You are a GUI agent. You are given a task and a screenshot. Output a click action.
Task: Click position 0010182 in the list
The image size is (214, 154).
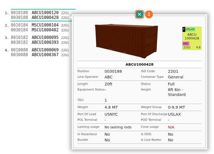click(20, 38)
